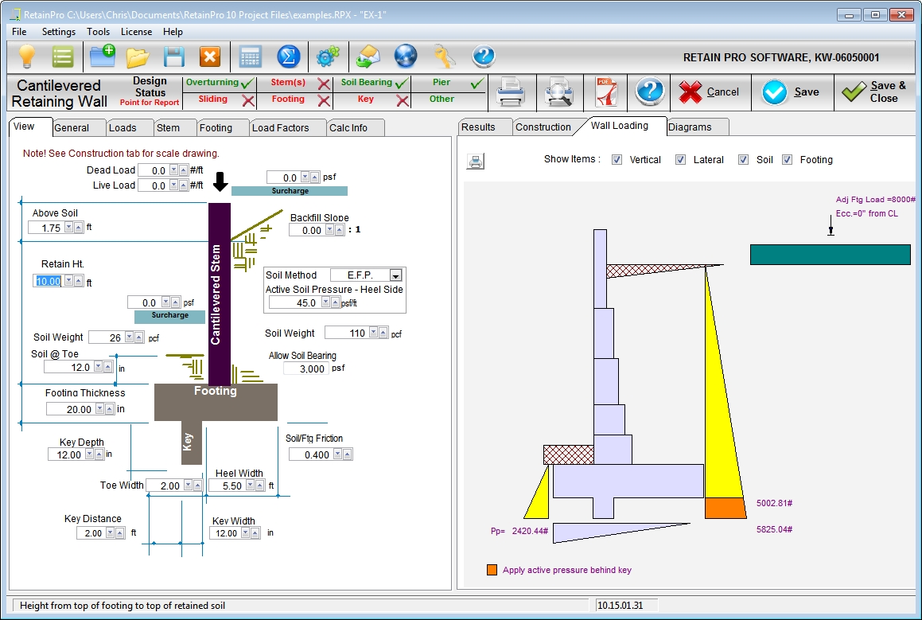
Task: Open print preview magnifier icon
Action: (x=558, y=92)
